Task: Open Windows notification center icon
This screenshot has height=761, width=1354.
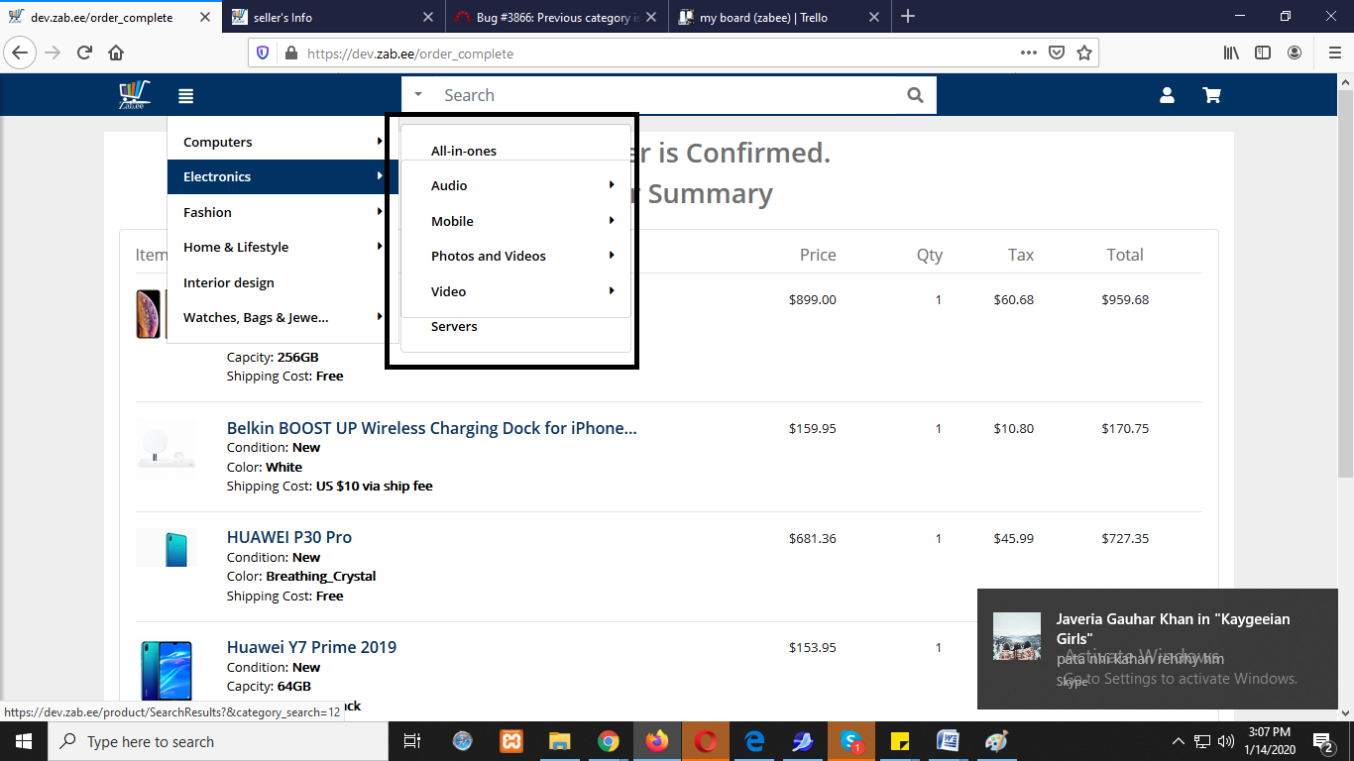Action: click(x=1322, y=741)
